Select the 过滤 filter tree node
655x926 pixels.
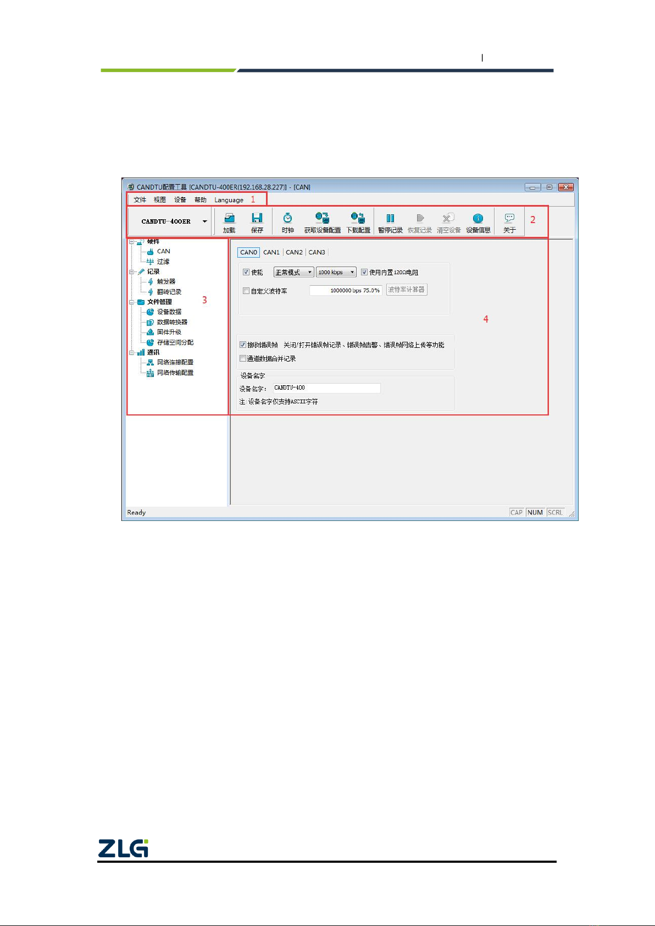coord(163,262)
